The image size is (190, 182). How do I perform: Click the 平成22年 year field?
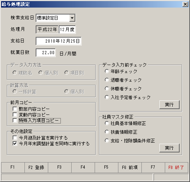click(x=47, y=29)
